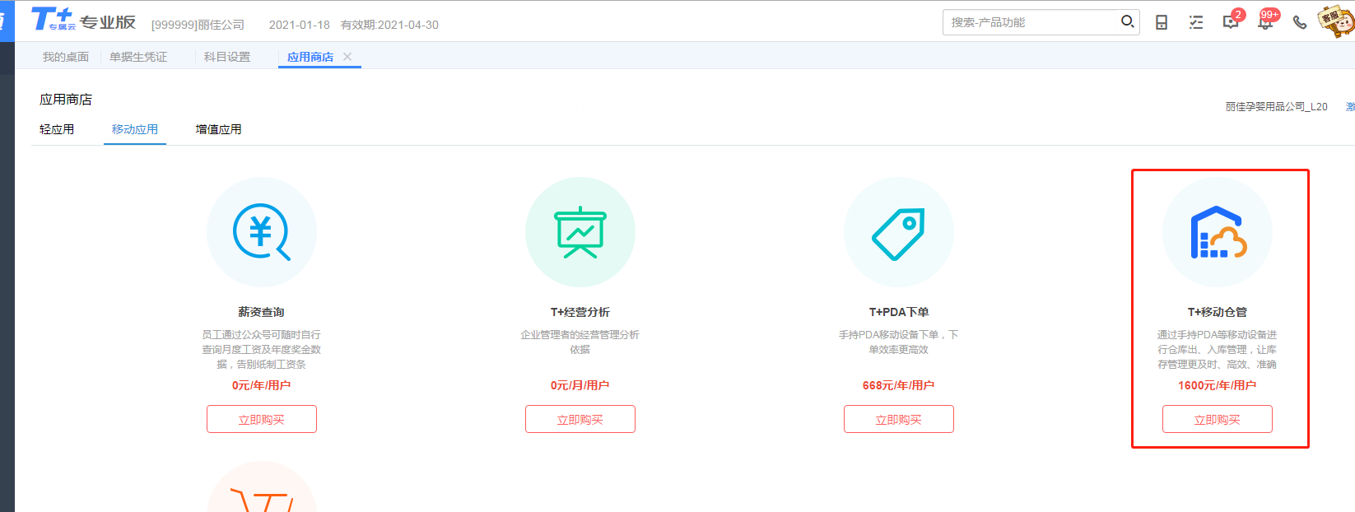Click the T+移动仓管 description text
The width and height of the screenshot is (1355, 512).
pyautogui.click(x=1218, y=350)
